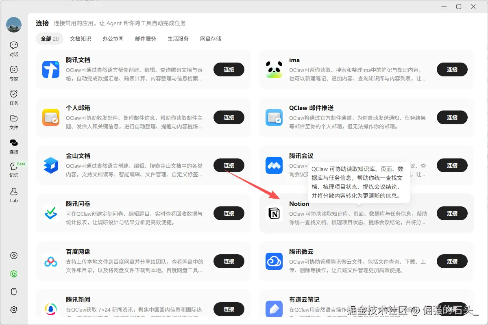Click the 腾讯问卷 card title
Viewport: 488px width, 325px height.
click(x=78, y=204)
